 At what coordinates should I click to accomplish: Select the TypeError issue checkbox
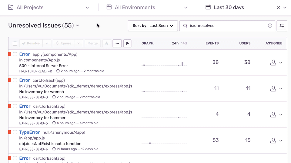[x=15, y=132]
